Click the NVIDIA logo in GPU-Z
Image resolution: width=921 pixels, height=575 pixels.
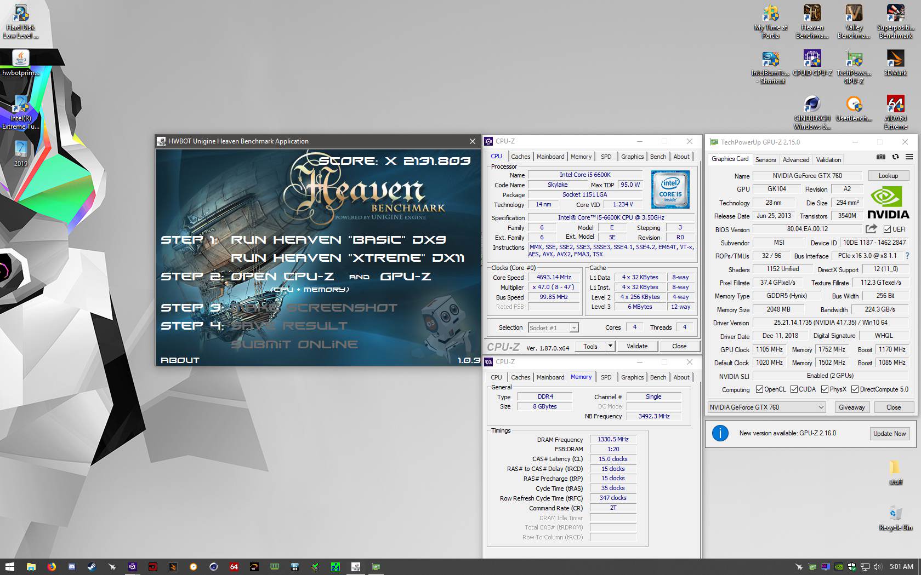888,203
